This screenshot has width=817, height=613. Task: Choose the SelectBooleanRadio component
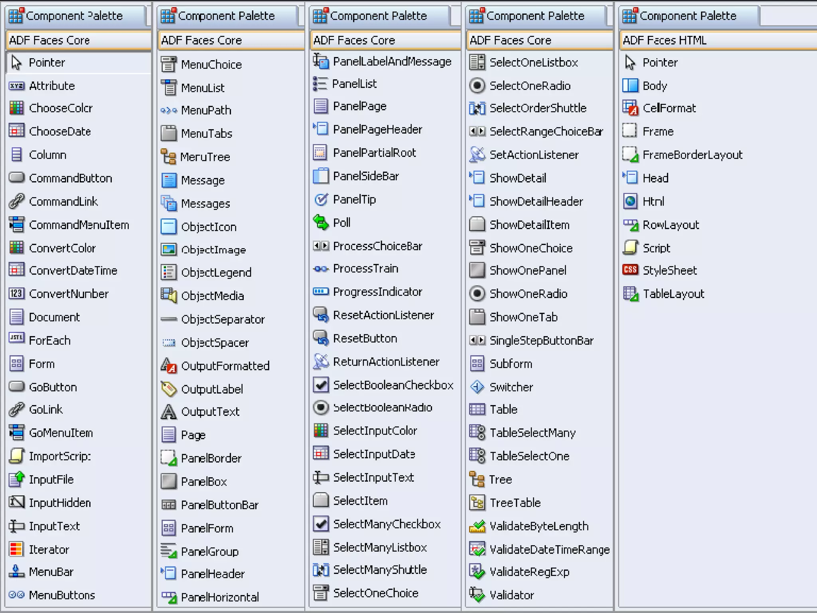pyautogui.click(x=382, y=407)
